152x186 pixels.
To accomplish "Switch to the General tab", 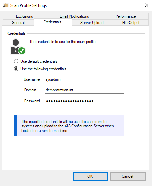I will [x=18, y=22].
